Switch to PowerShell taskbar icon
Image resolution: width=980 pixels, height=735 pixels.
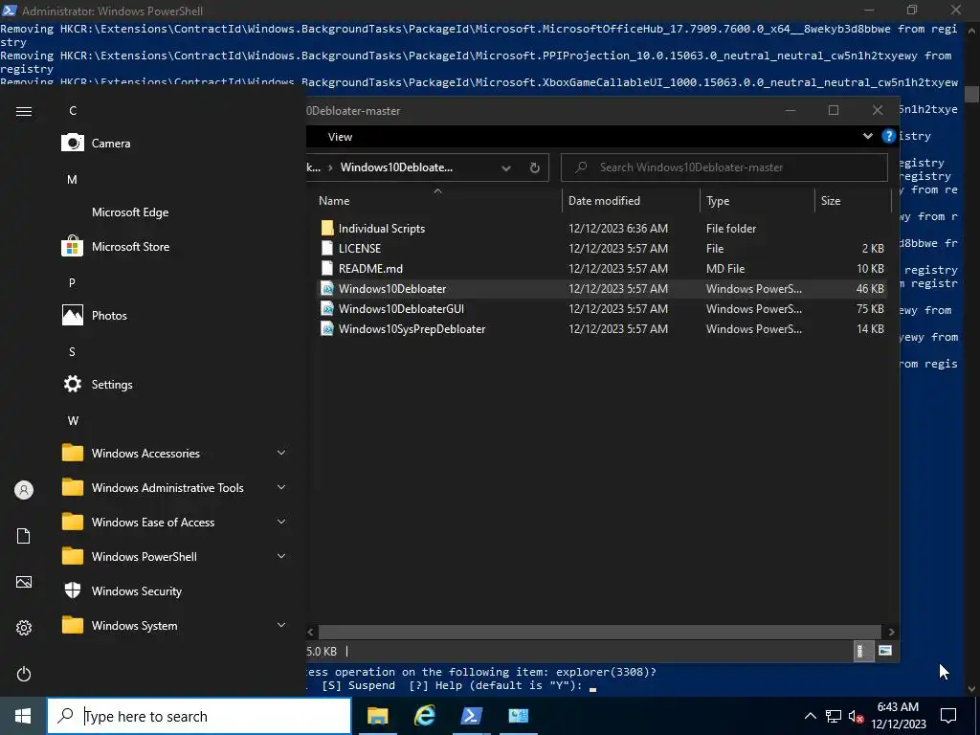(x=471, y=716)
